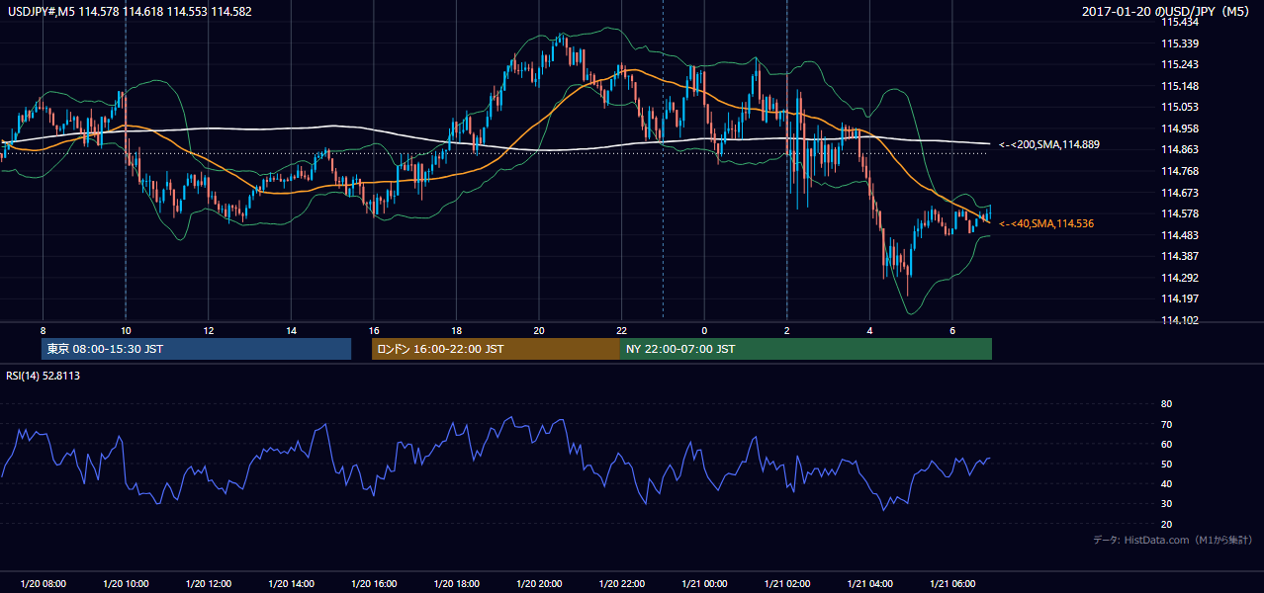
Task: Click hour label 14 under the price chart
Action: coord(291,330)
